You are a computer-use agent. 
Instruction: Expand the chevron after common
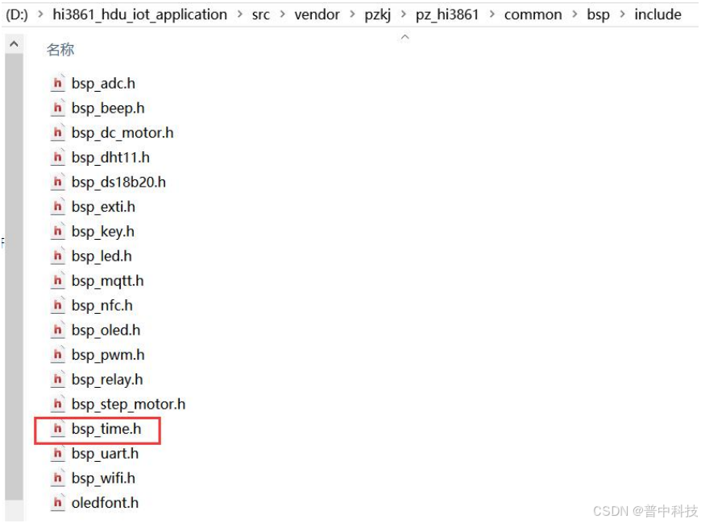[574, 14]
